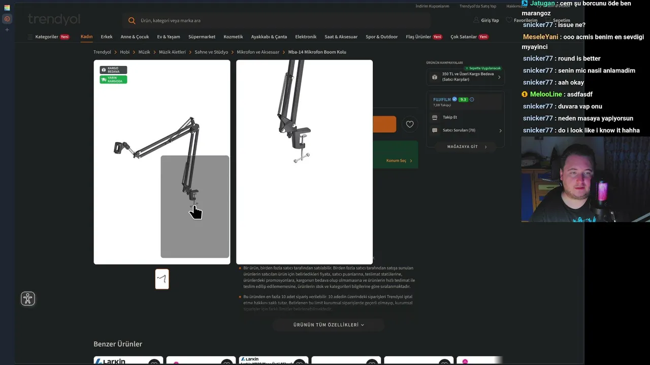This screenshot has width=650, height=365.
Task: Open the 350 TL cargo campaign chevron
Action: tap(499, 77)
